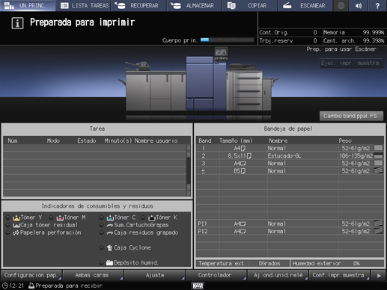
Task: Click the Tarea list scrollbar
Action: click(189, 170)
